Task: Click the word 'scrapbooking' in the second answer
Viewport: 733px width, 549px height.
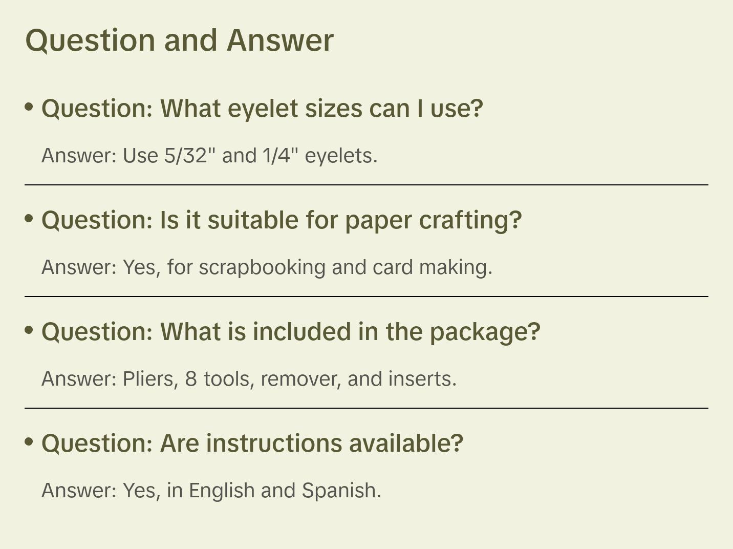Action: click(x=262, y=267)
